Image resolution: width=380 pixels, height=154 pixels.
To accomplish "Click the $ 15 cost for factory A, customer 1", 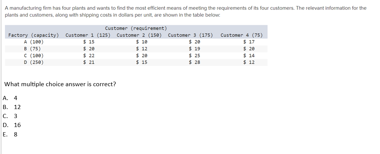I will pos(89,42).
